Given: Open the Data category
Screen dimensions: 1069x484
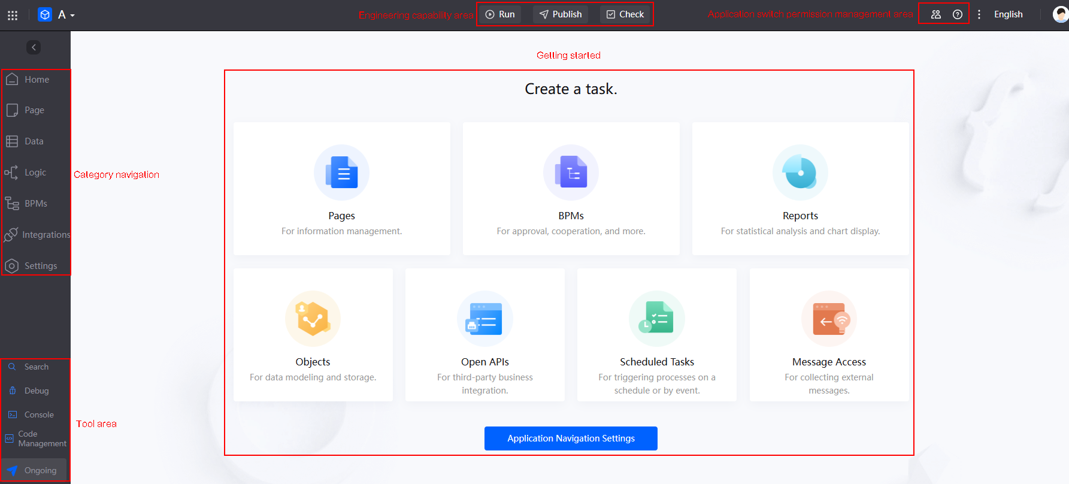Looking at the screenshot, I should click(x=35, y=141).
